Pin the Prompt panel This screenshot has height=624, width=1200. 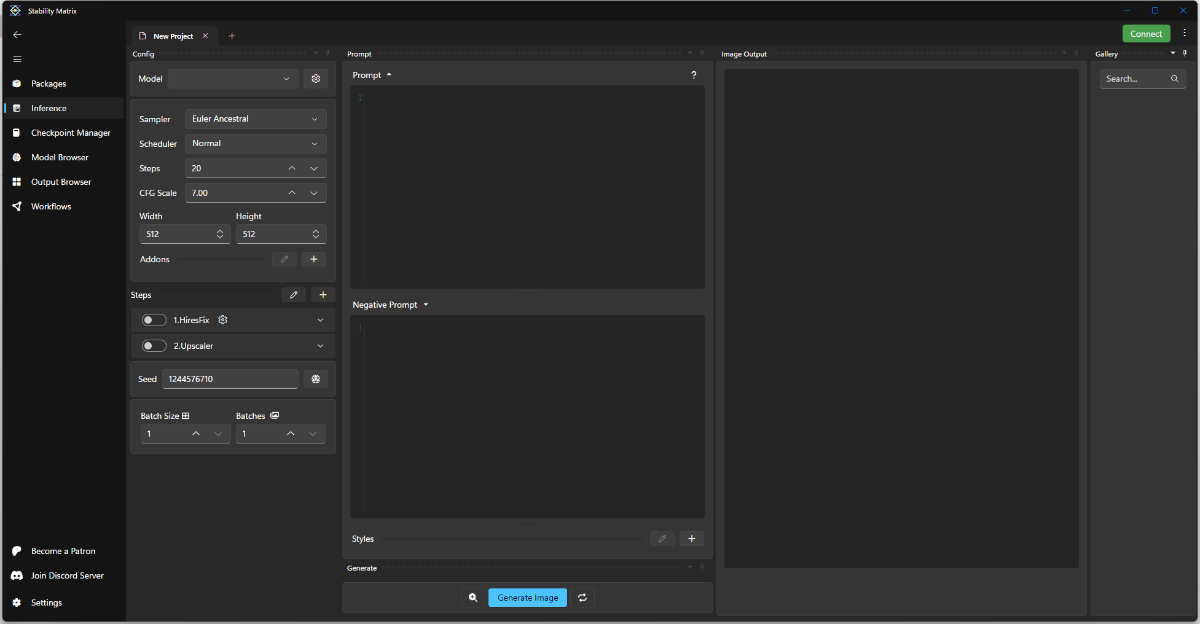702,53
